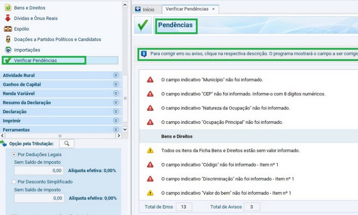The height and width of the screenshot is (215, 358).
Task: Click the Importações icon
Action: (x=8, y=50)
